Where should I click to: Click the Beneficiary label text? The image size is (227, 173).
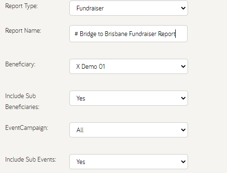click(x=20, y=64)
